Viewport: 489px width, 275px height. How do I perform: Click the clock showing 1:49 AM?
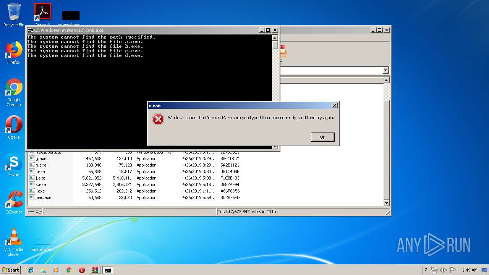click(x=470, y=270)
